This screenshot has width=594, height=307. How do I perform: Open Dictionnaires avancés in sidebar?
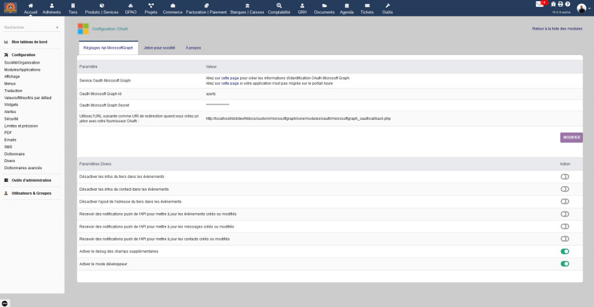pos(23,168)
